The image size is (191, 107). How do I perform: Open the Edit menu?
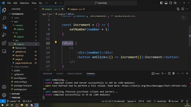click(15, 3)
